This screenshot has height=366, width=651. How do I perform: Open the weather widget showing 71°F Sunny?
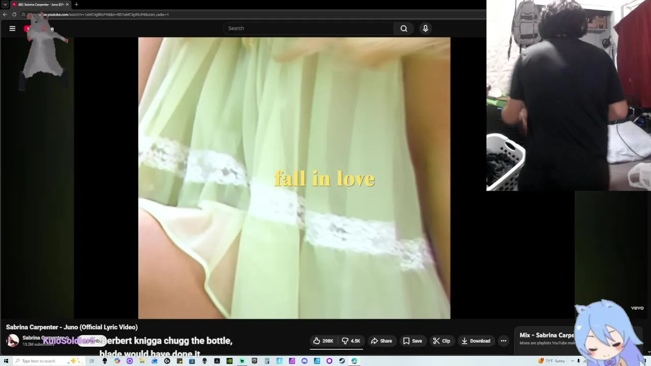coord(551,361)
